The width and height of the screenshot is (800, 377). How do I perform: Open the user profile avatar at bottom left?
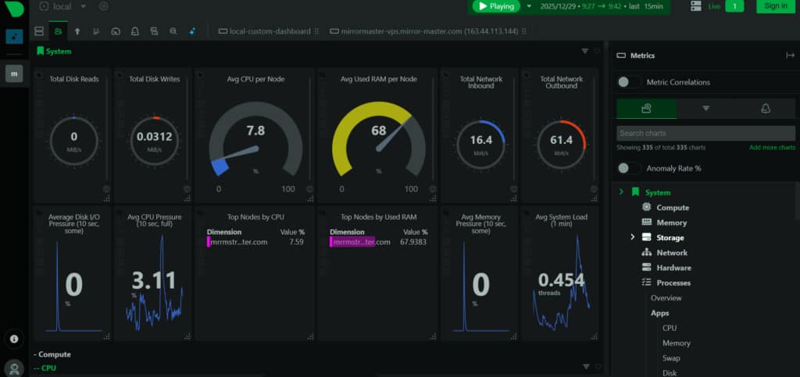click(14, 367)
